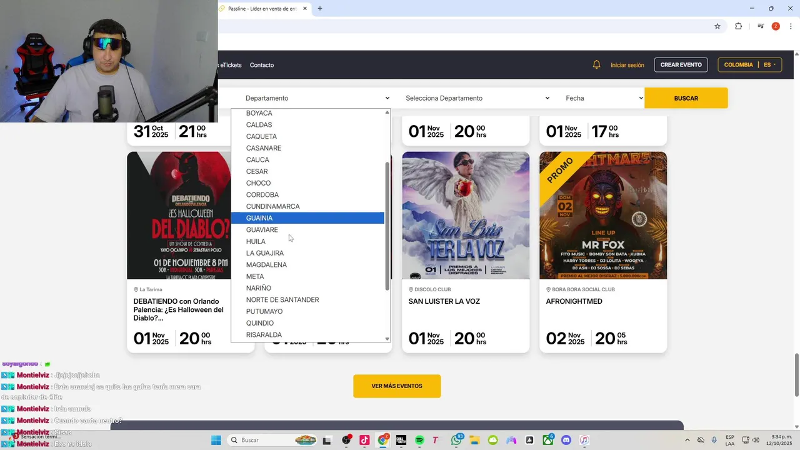800x450 pixels.
Task: Click the location pin next to BORA BORA SOCIAL CLUB
Action: (x=548, y=289)
